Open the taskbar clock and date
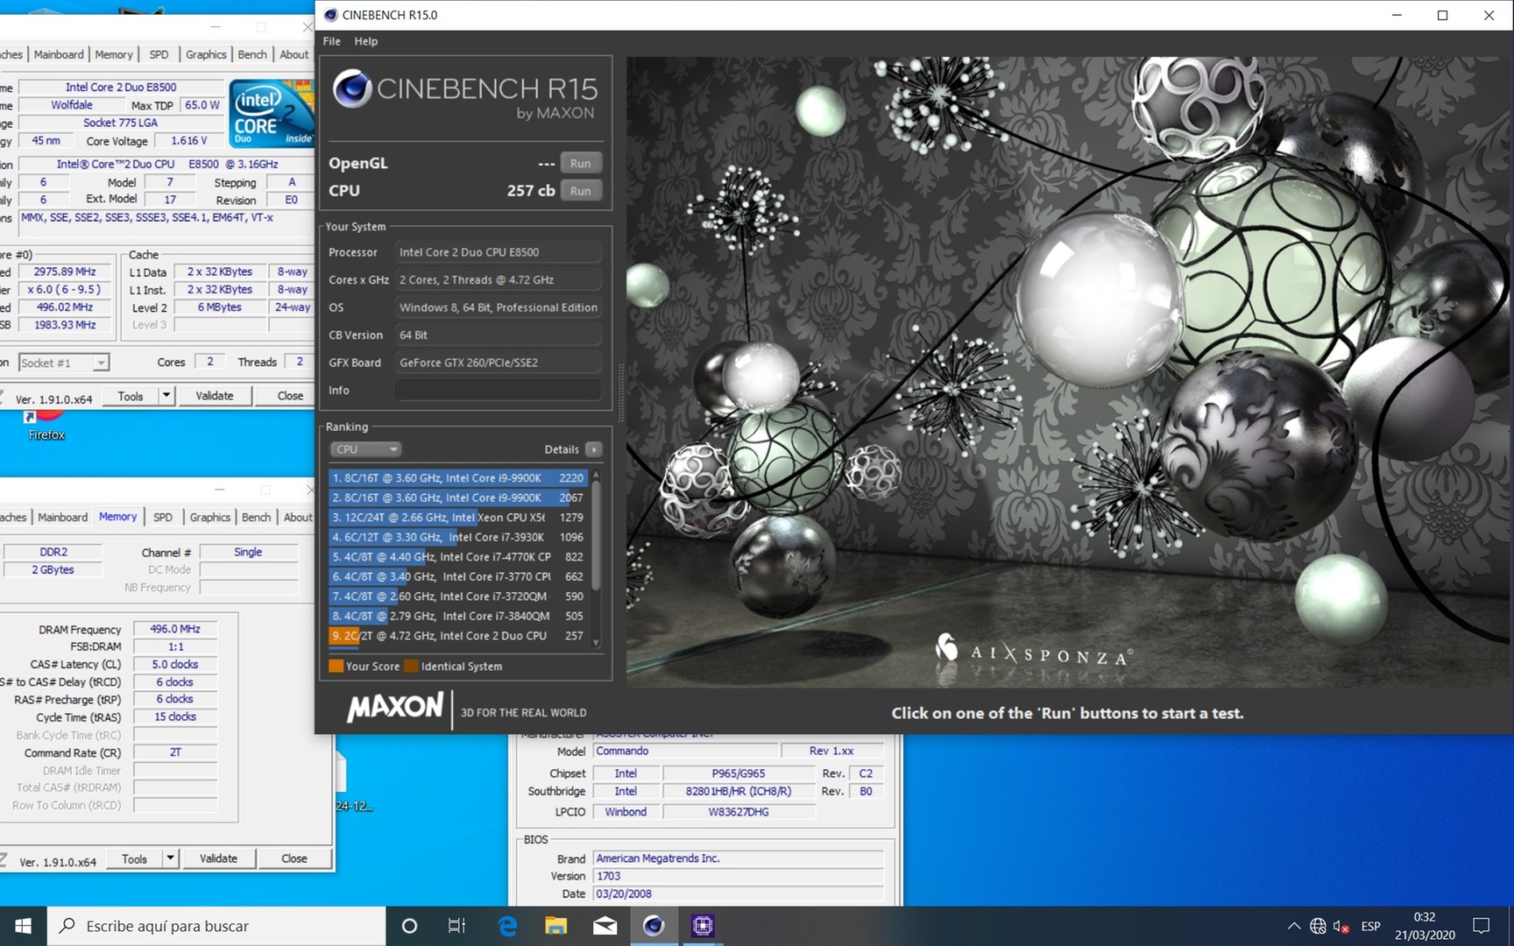Viewport: 1514px width, 946px height. coord(1425,926)
